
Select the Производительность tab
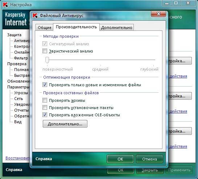pos(77,27)
